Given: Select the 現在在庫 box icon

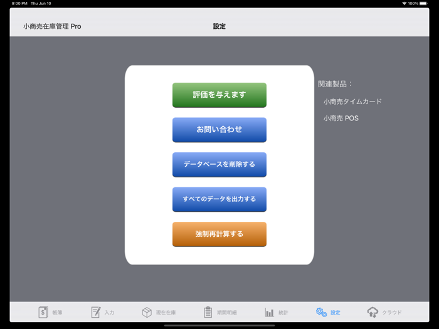Looking at the screenshot, I should 147,312.
